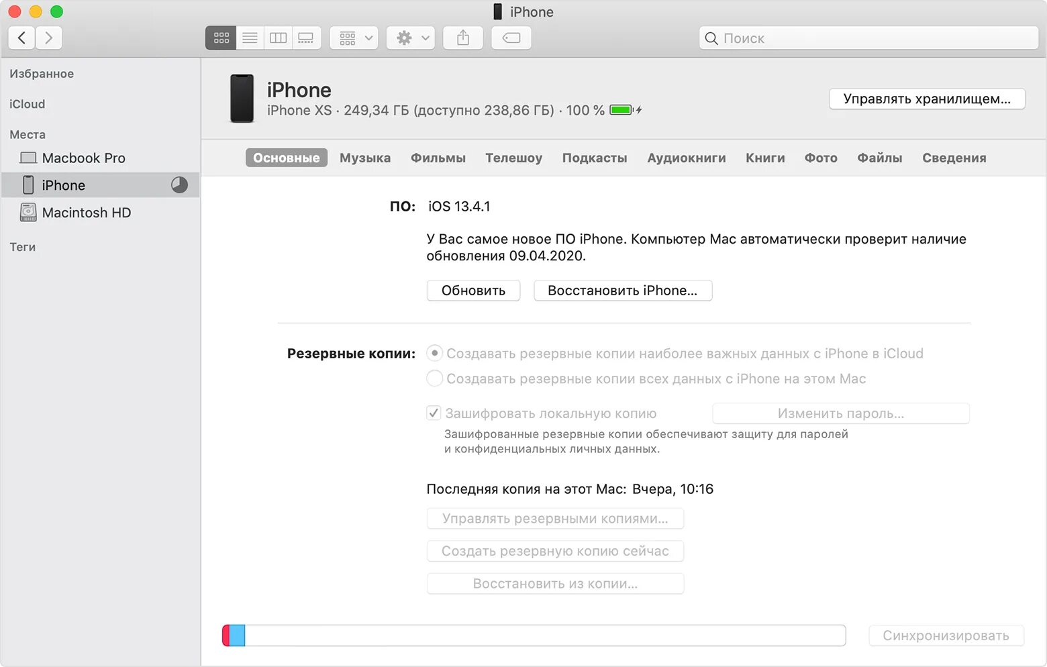Click the 'Вчера, 10:16' last backup time
The image size is (1047, 667).
click(x=672, y=489)
